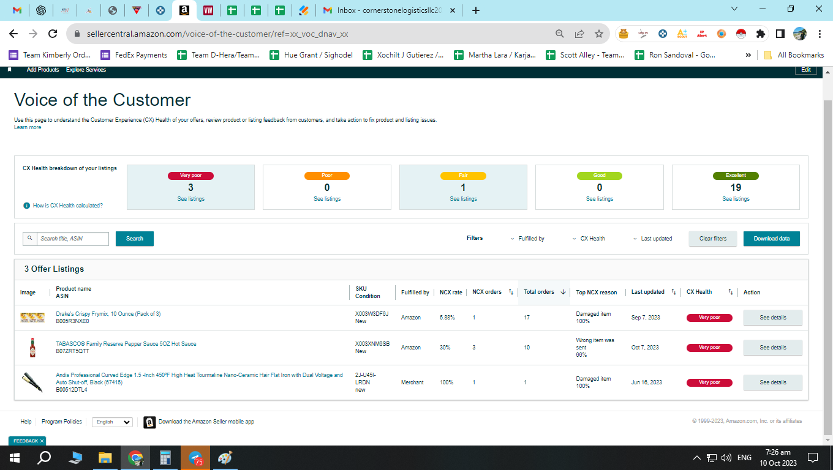This screenshot has height=470, width=833.
Task: Open Windows Start menu
Action: [15, 457]
